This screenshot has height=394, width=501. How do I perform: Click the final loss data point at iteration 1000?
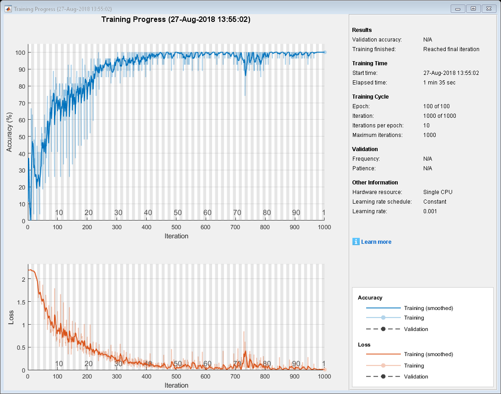[324, 369]
